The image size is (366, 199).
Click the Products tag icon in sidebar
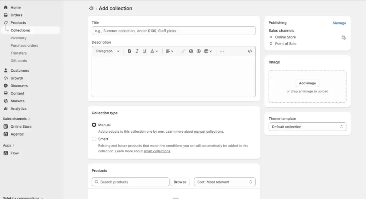[x=6, y=22]
